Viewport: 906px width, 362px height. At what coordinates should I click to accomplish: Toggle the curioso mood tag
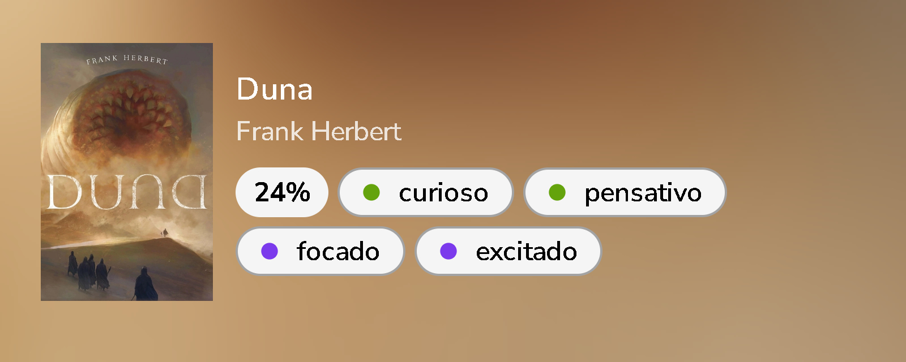426,192
